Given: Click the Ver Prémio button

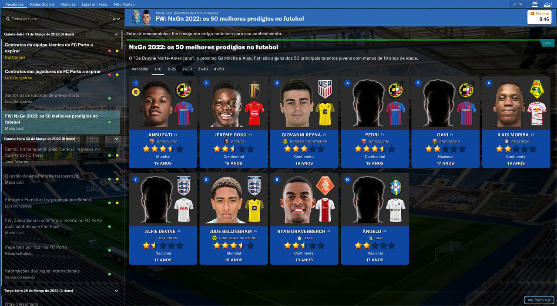Looking at the screenshot, I should tap(539, 300).
